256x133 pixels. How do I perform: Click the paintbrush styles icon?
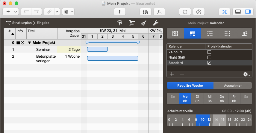coord(144,23)
